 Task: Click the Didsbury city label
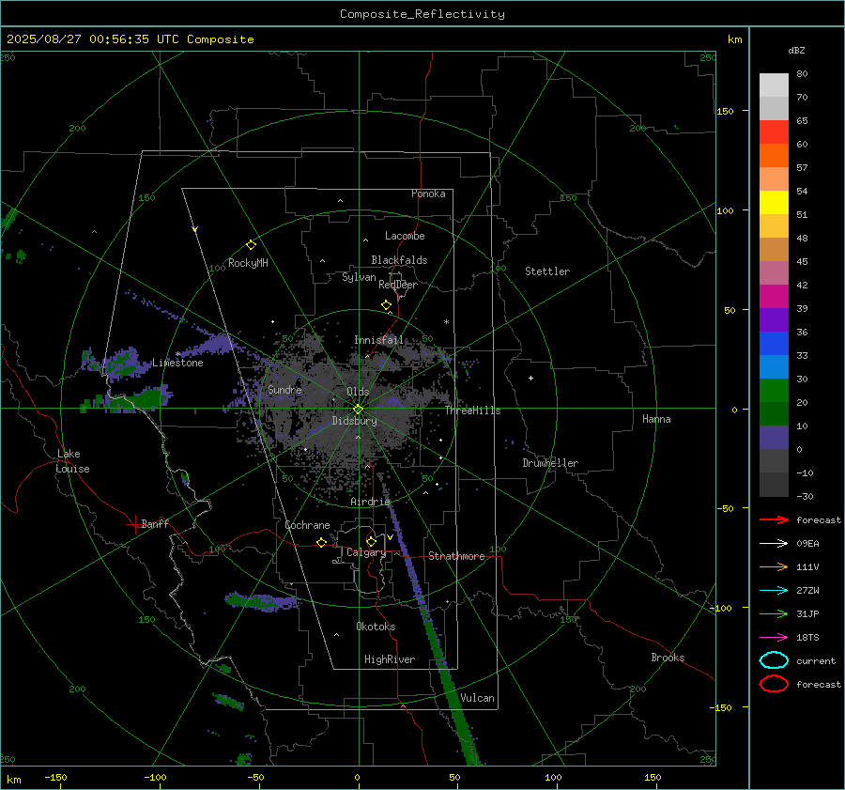pyautogui.click(x=355, y=421)
